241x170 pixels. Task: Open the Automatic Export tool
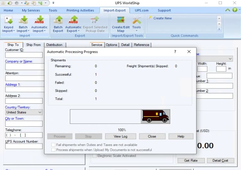point(73,24)
